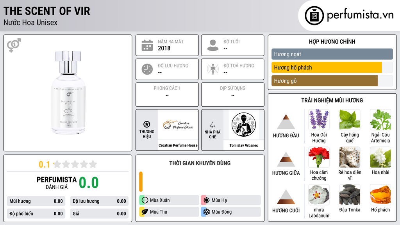Image resolution: width=400 pixels, height=225 pixels.
Task: Click the Dịp sử dụng info box
Action: click(x=233, y=95)
